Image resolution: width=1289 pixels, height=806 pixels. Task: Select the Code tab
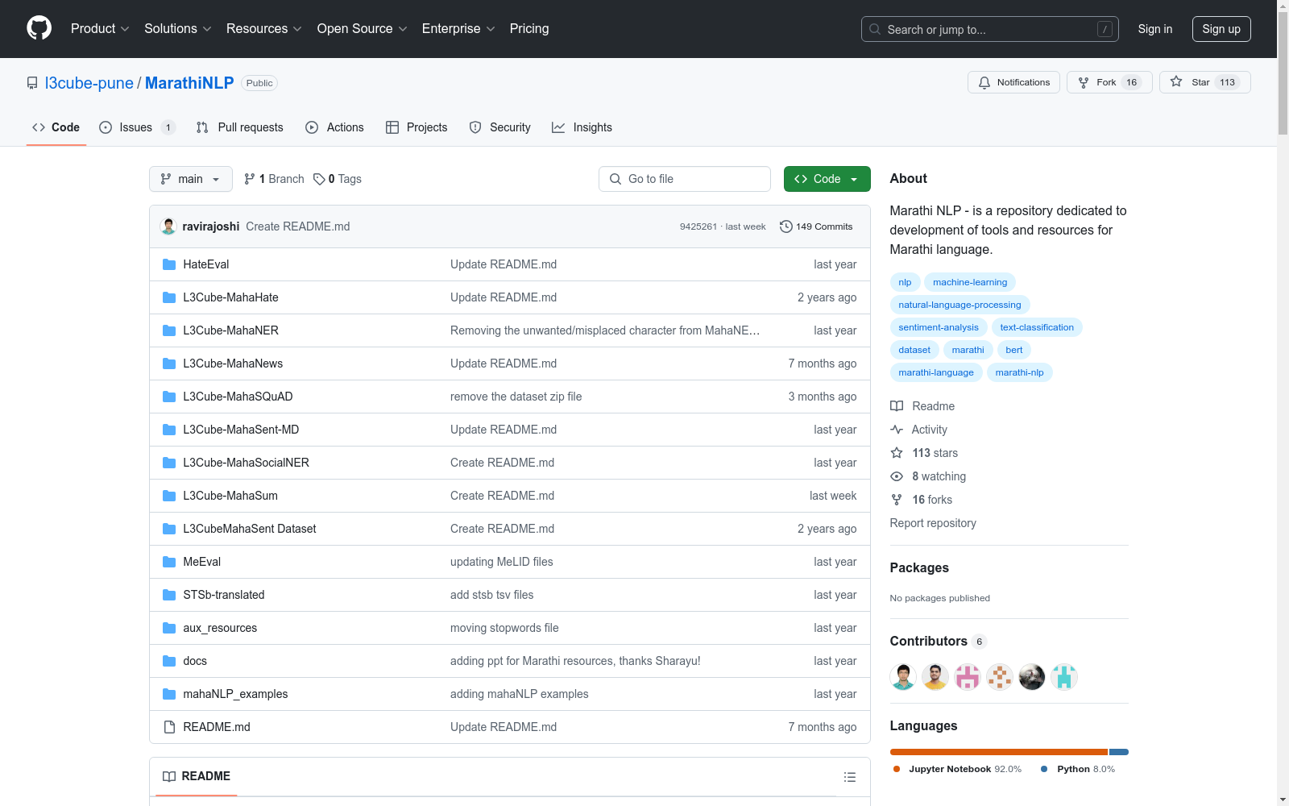pos(56,127)
